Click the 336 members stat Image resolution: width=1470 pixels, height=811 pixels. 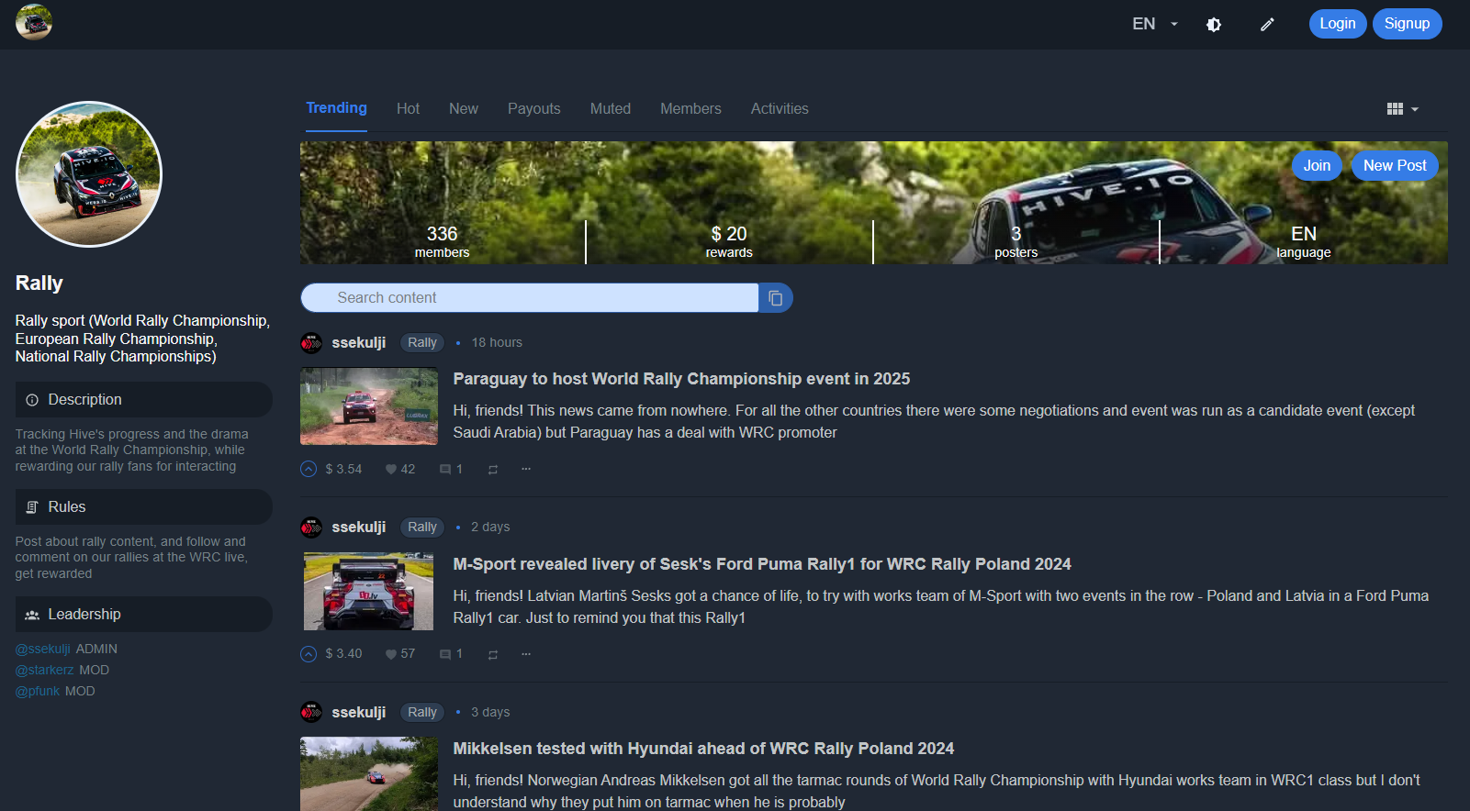pyautogui.click(x=442, y=242)
